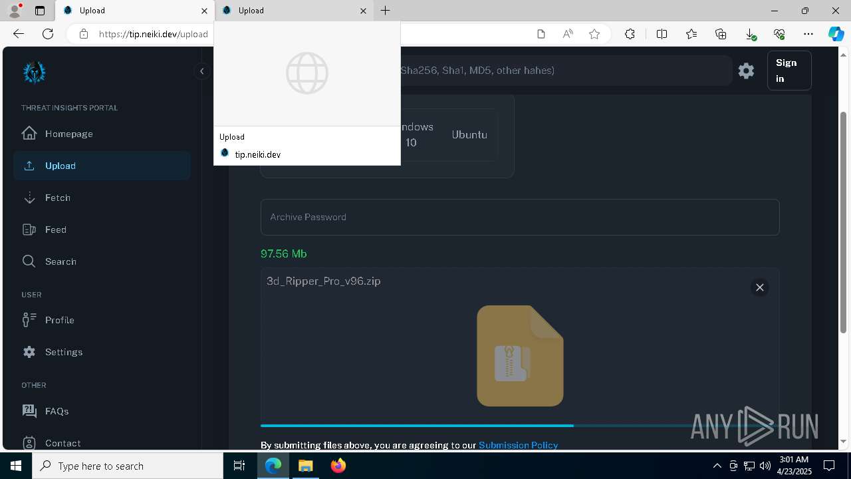
Task: Open a new browser tab
Action: [x=386, y=11]
